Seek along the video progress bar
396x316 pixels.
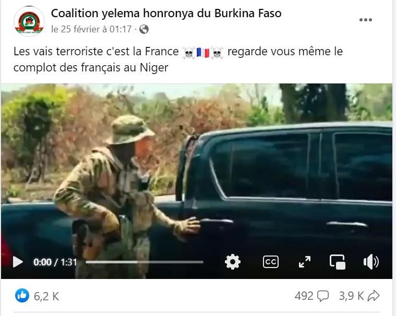point(145,262)
